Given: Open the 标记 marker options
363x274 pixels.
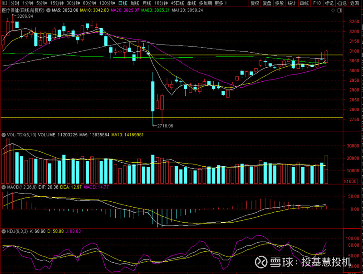Looking at the screenshot, I should pyautogui.click(x=329, y=3).
